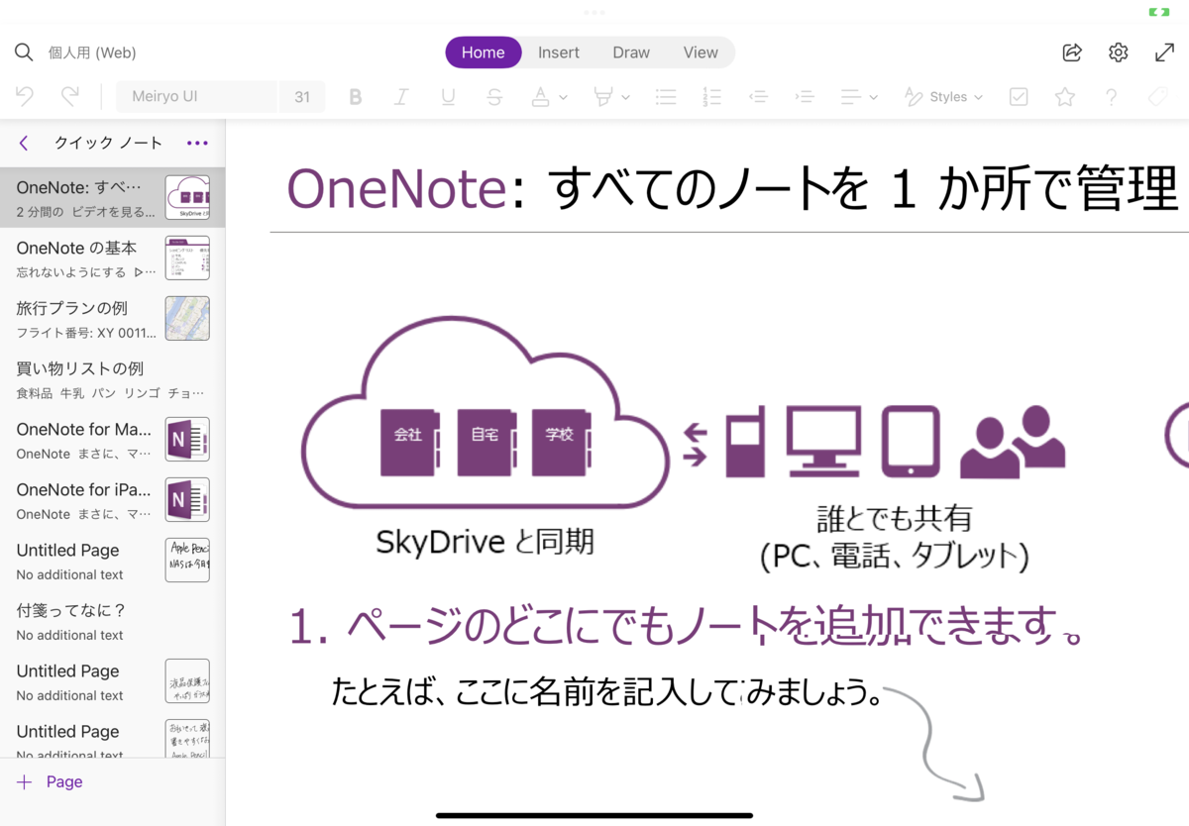This screenshot has width=1189, height=826.
Task: Increase the paragraph indent
Action: [805, 96]
